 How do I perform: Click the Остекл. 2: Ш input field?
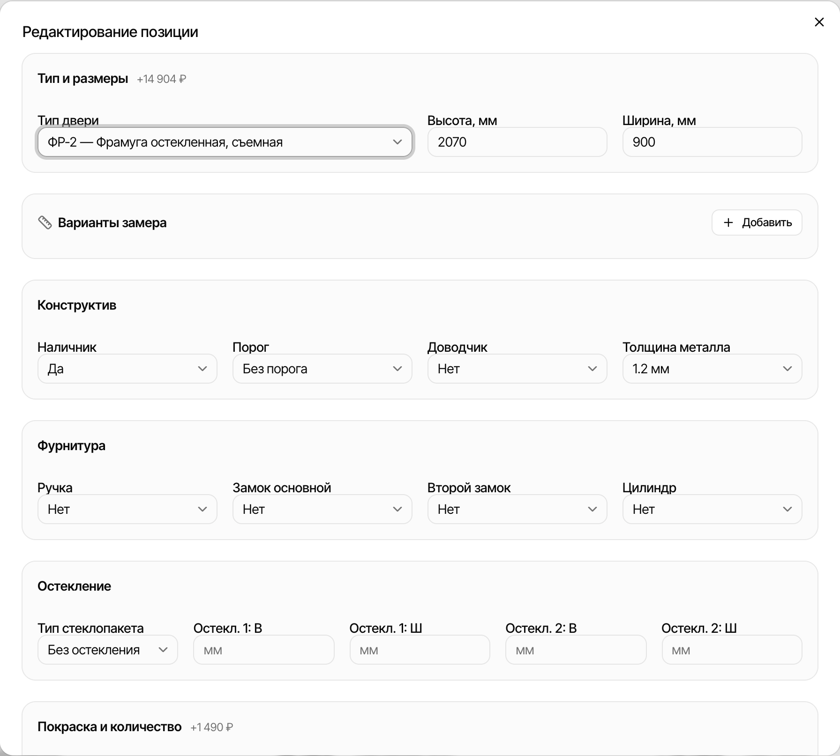point(732,650)
